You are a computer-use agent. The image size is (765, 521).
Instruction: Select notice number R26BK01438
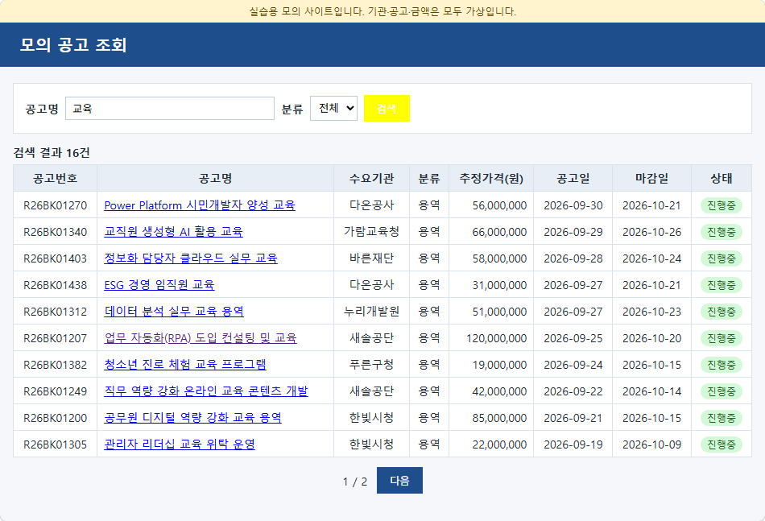click(55, 285)
